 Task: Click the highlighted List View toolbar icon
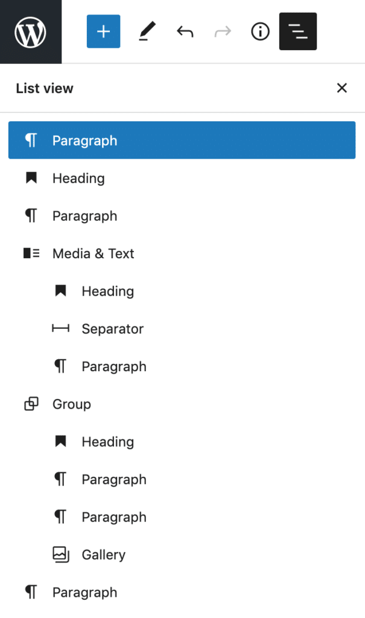pos(297,31)
